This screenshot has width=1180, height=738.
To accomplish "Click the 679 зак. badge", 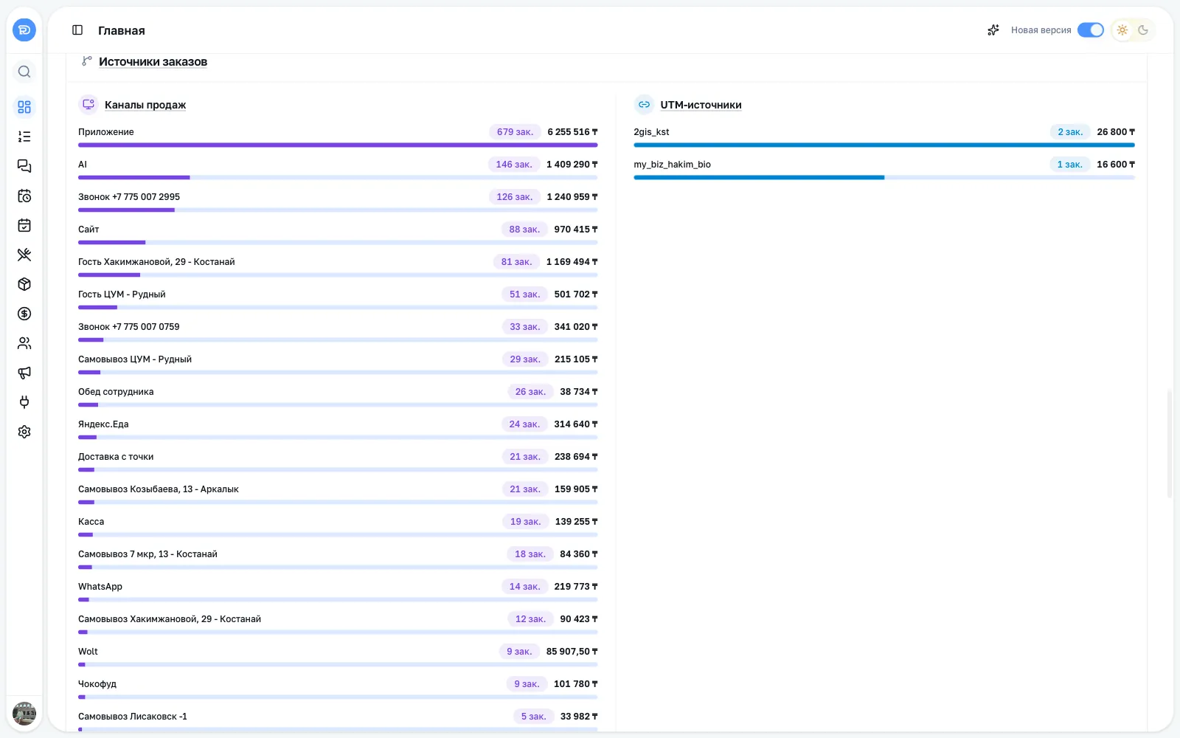I will pyautogui.click(x=515, y=132).
